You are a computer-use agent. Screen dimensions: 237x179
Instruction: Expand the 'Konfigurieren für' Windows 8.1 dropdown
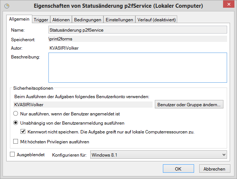click(x=158, y=155)
